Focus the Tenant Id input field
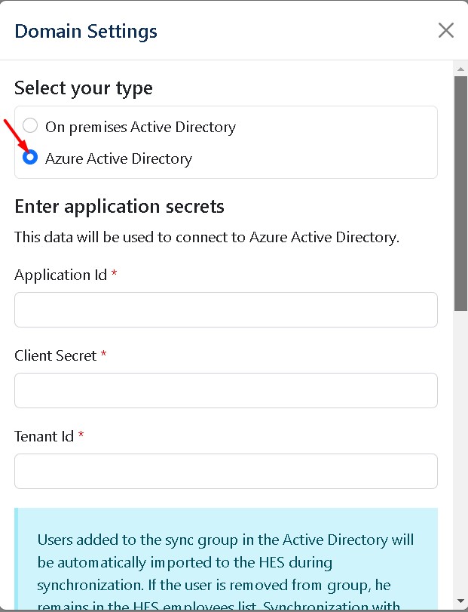This screenshot has height=612, width=468. pos(226,471)
